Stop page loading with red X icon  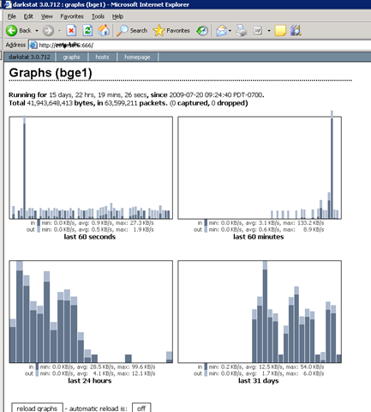(x=71, y=30)
